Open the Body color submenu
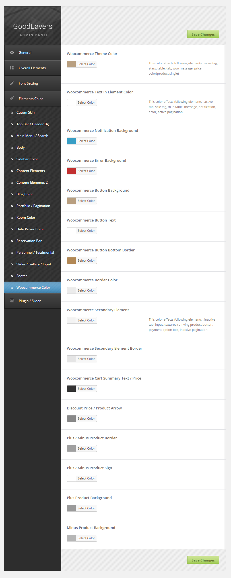231x578 pixels. [x=20, y=147]
